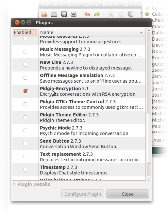Select the Timestamp 2.7.3 row
This screenshot has height=221, width=168.
79,170
